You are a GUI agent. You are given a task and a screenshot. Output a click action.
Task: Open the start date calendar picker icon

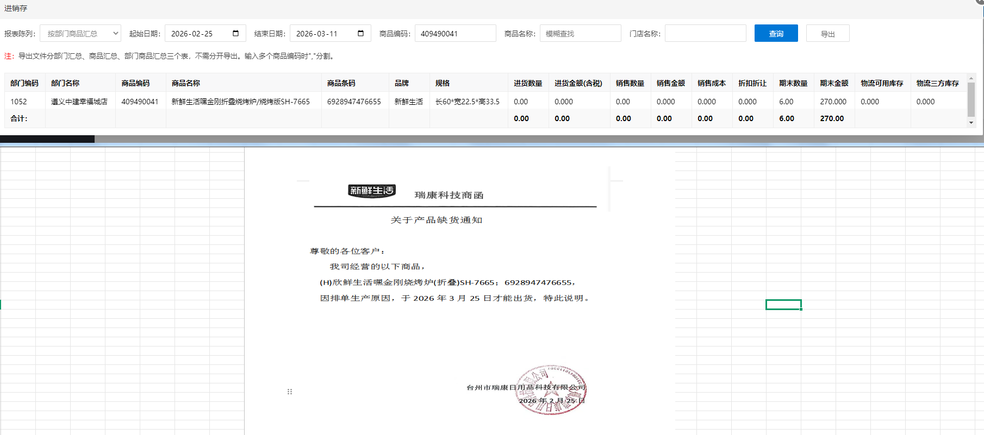pos(235,34)
